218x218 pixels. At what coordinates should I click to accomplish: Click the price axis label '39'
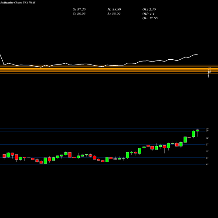pos(207,129)
